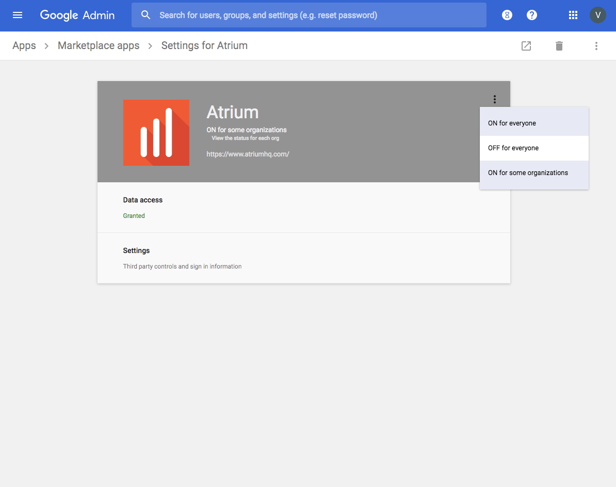Focus the users and settings search field

pyautogui.click(x=309, y=15)
